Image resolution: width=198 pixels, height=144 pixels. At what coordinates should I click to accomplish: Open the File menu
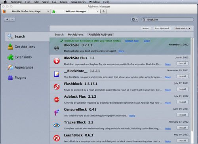pos(28,2)
